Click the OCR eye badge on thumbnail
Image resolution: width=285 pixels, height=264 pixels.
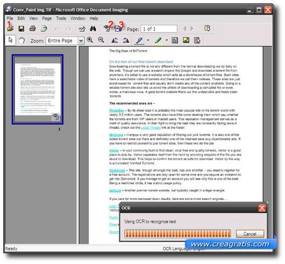[56, 117]
